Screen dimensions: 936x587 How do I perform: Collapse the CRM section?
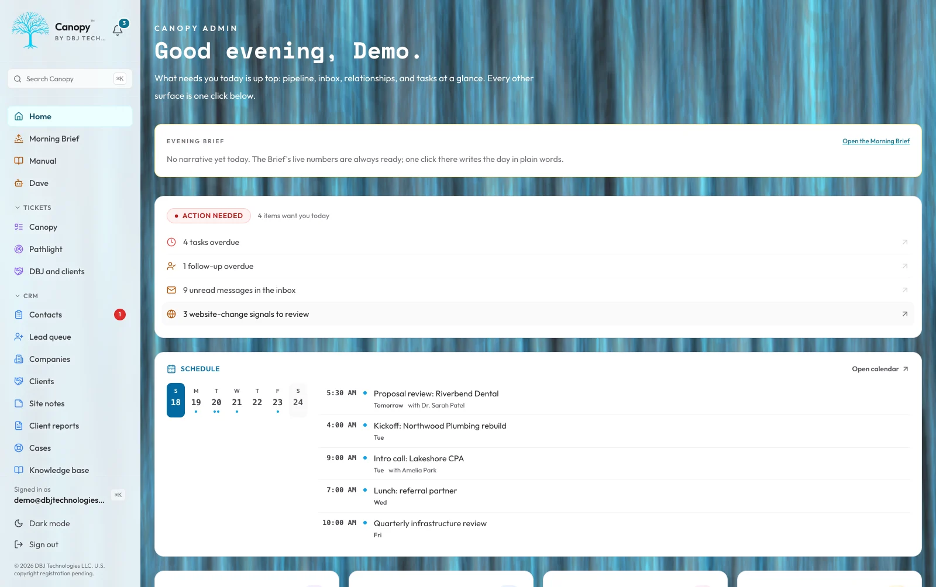tap(26, 296)
